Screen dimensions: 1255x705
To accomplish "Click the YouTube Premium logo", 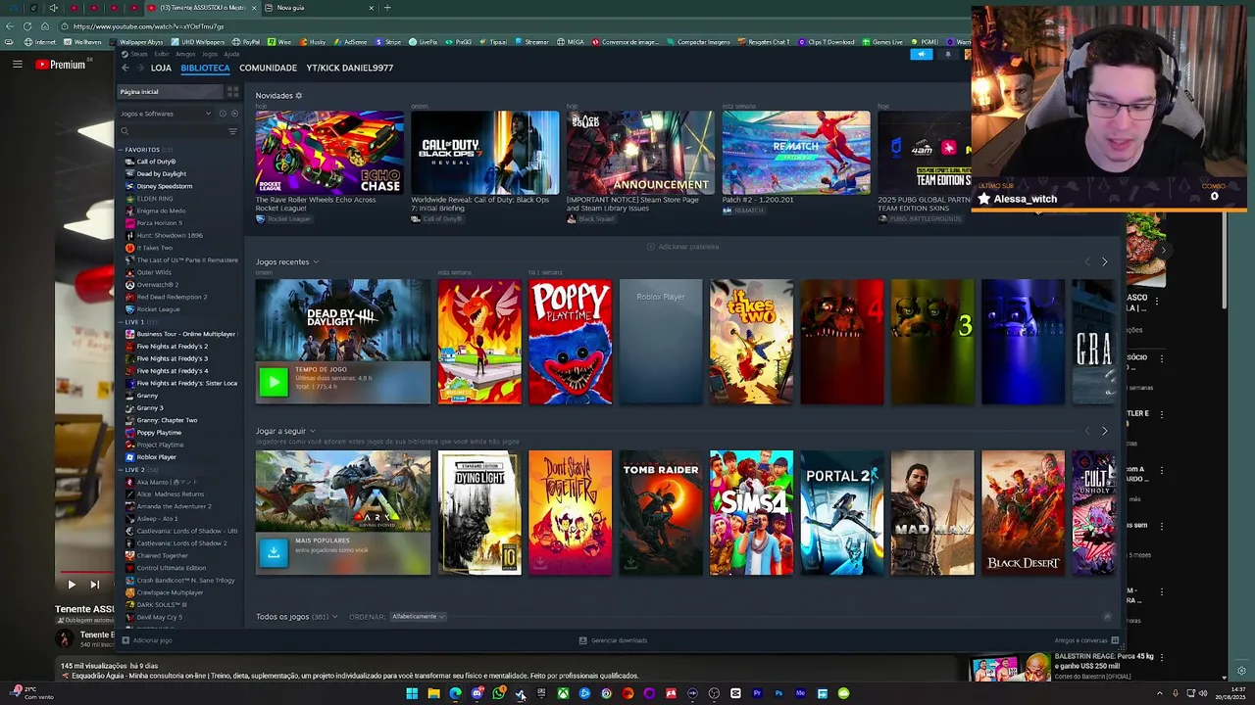I will (60, 65).
